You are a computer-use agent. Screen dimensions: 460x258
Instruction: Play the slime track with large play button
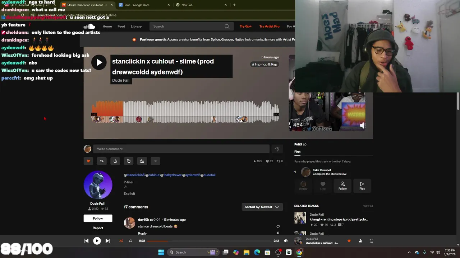pos(99,62)
